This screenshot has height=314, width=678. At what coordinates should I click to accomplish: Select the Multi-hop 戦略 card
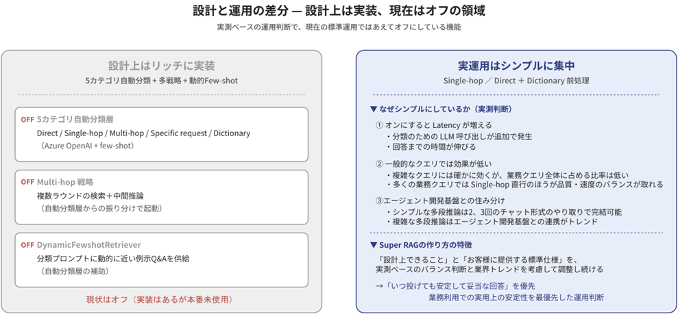161,197
